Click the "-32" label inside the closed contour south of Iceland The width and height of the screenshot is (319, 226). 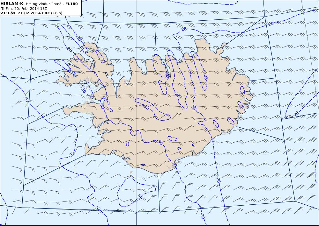[140, 196]
